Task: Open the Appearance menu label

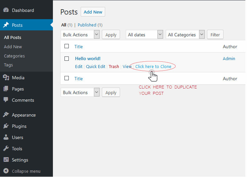Action: [24, 115]
